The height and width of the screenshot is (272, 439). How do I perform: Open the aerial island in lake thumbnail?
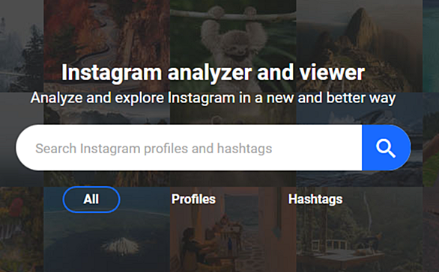click(x=106, y=229)
